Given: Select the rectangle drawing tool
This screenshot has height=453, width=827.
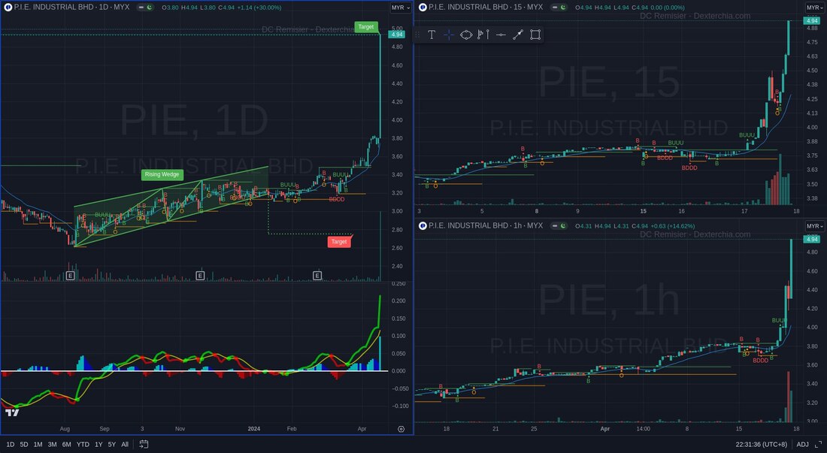Looking at the screenshot, I should tap(535, 35).
